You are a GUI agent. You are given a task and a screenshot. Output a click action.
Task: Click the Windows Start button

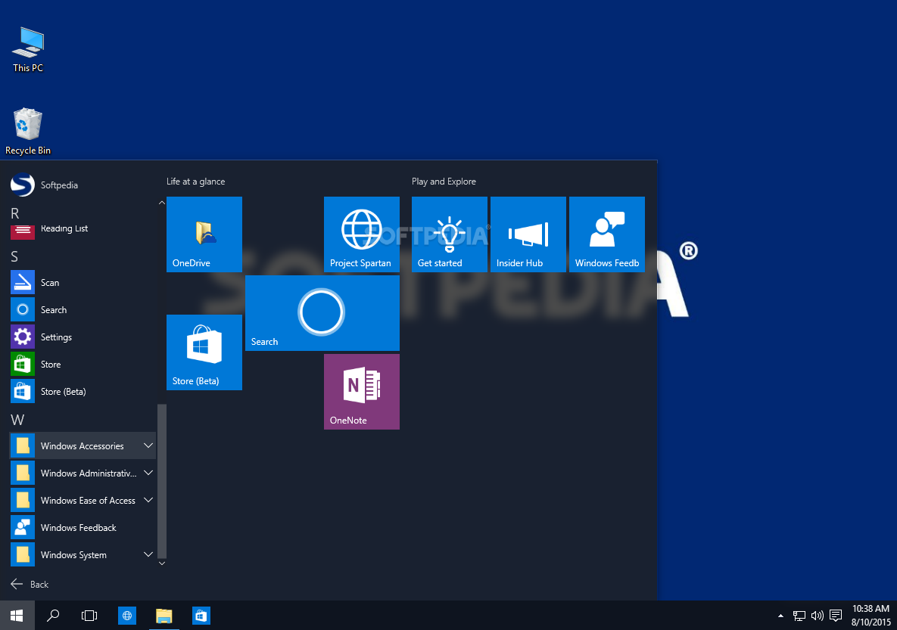coord(17,615)
